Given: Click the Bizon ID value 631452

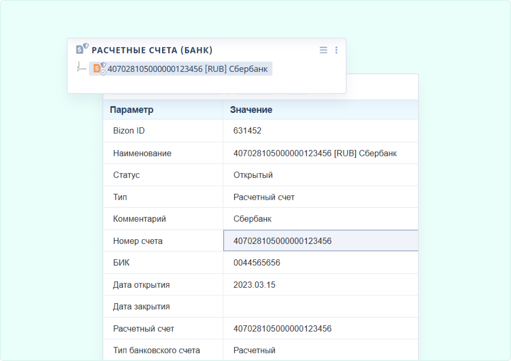Looking at the screenshot, I should point(247,131).
